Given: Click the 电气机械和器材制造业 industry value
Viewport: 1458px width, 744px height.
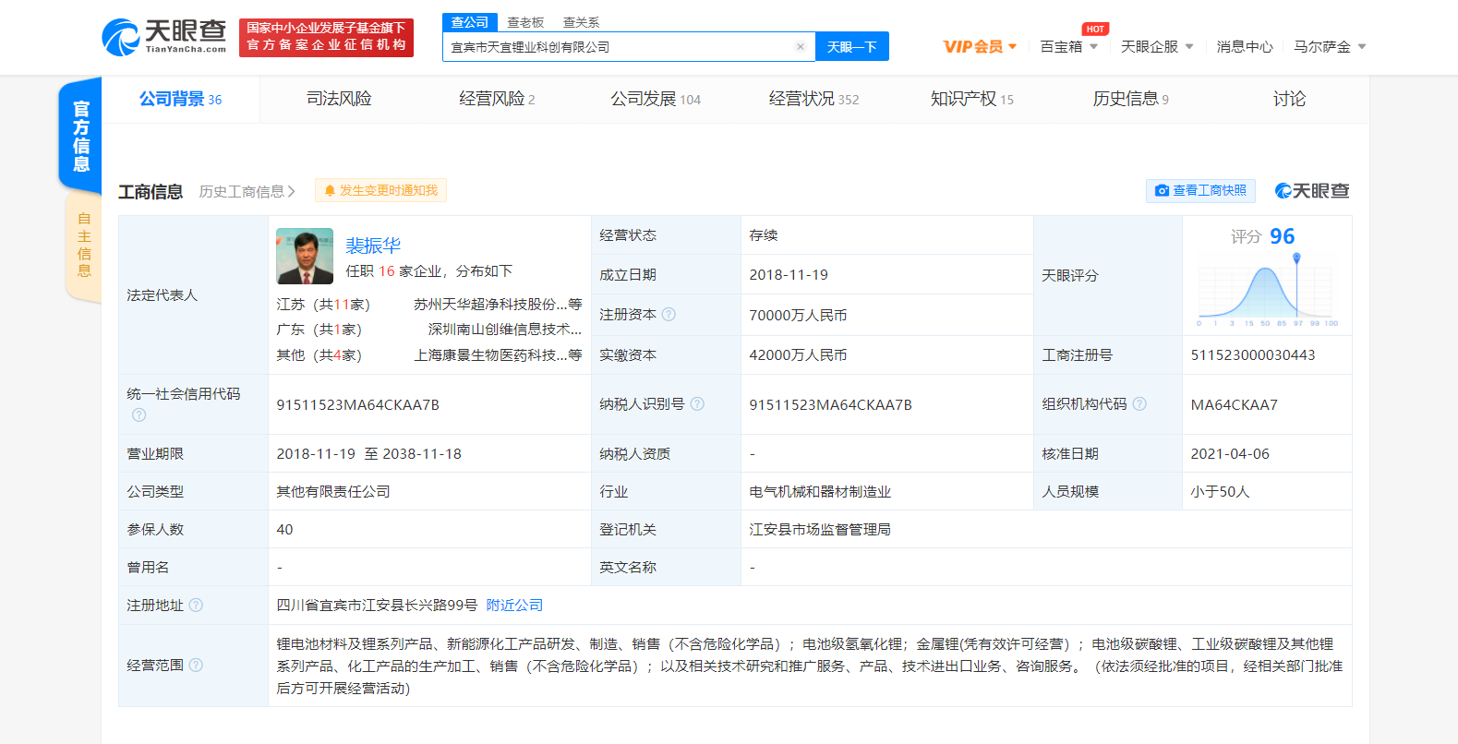Looking at the screenshot, I should (820, 491).
